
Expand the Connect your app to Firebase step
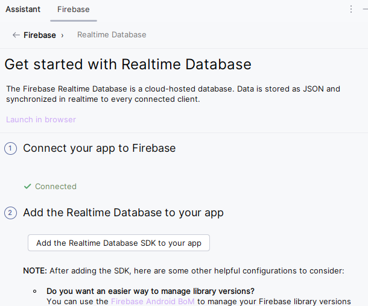point(99,148)
